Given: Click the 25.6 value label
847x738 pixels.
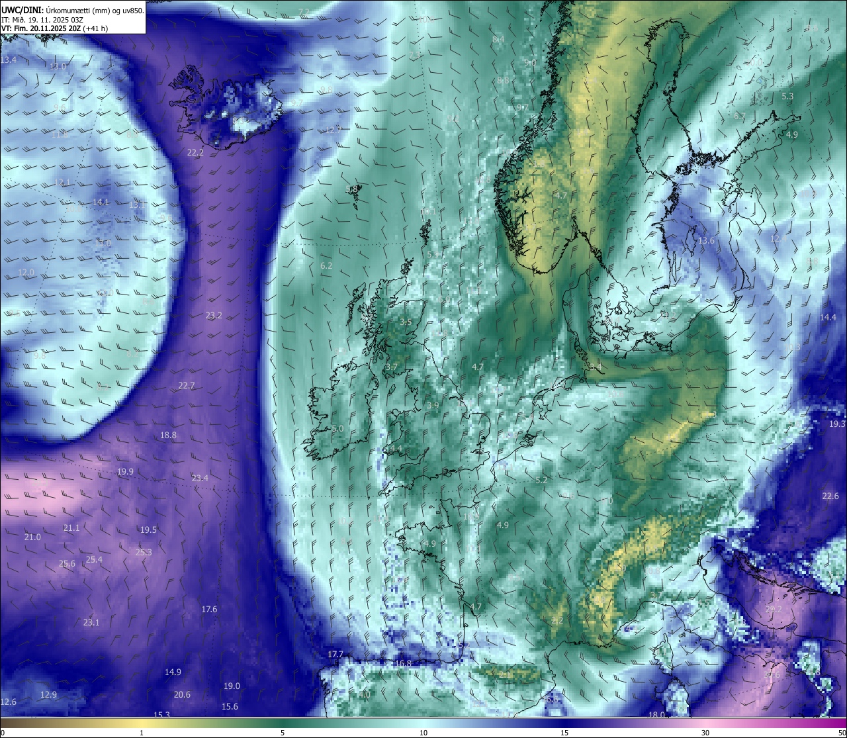Looking at the screenshot, I should 67,564.
